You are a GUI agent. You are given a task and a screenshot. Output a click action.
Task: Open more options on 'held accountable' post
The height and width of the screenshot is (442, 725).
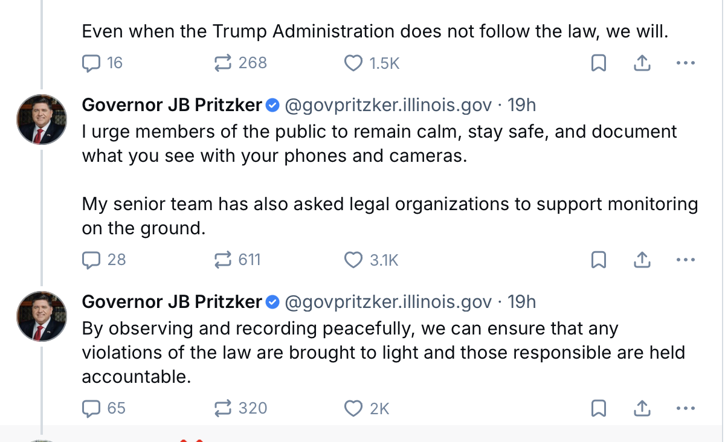(685, 408)
